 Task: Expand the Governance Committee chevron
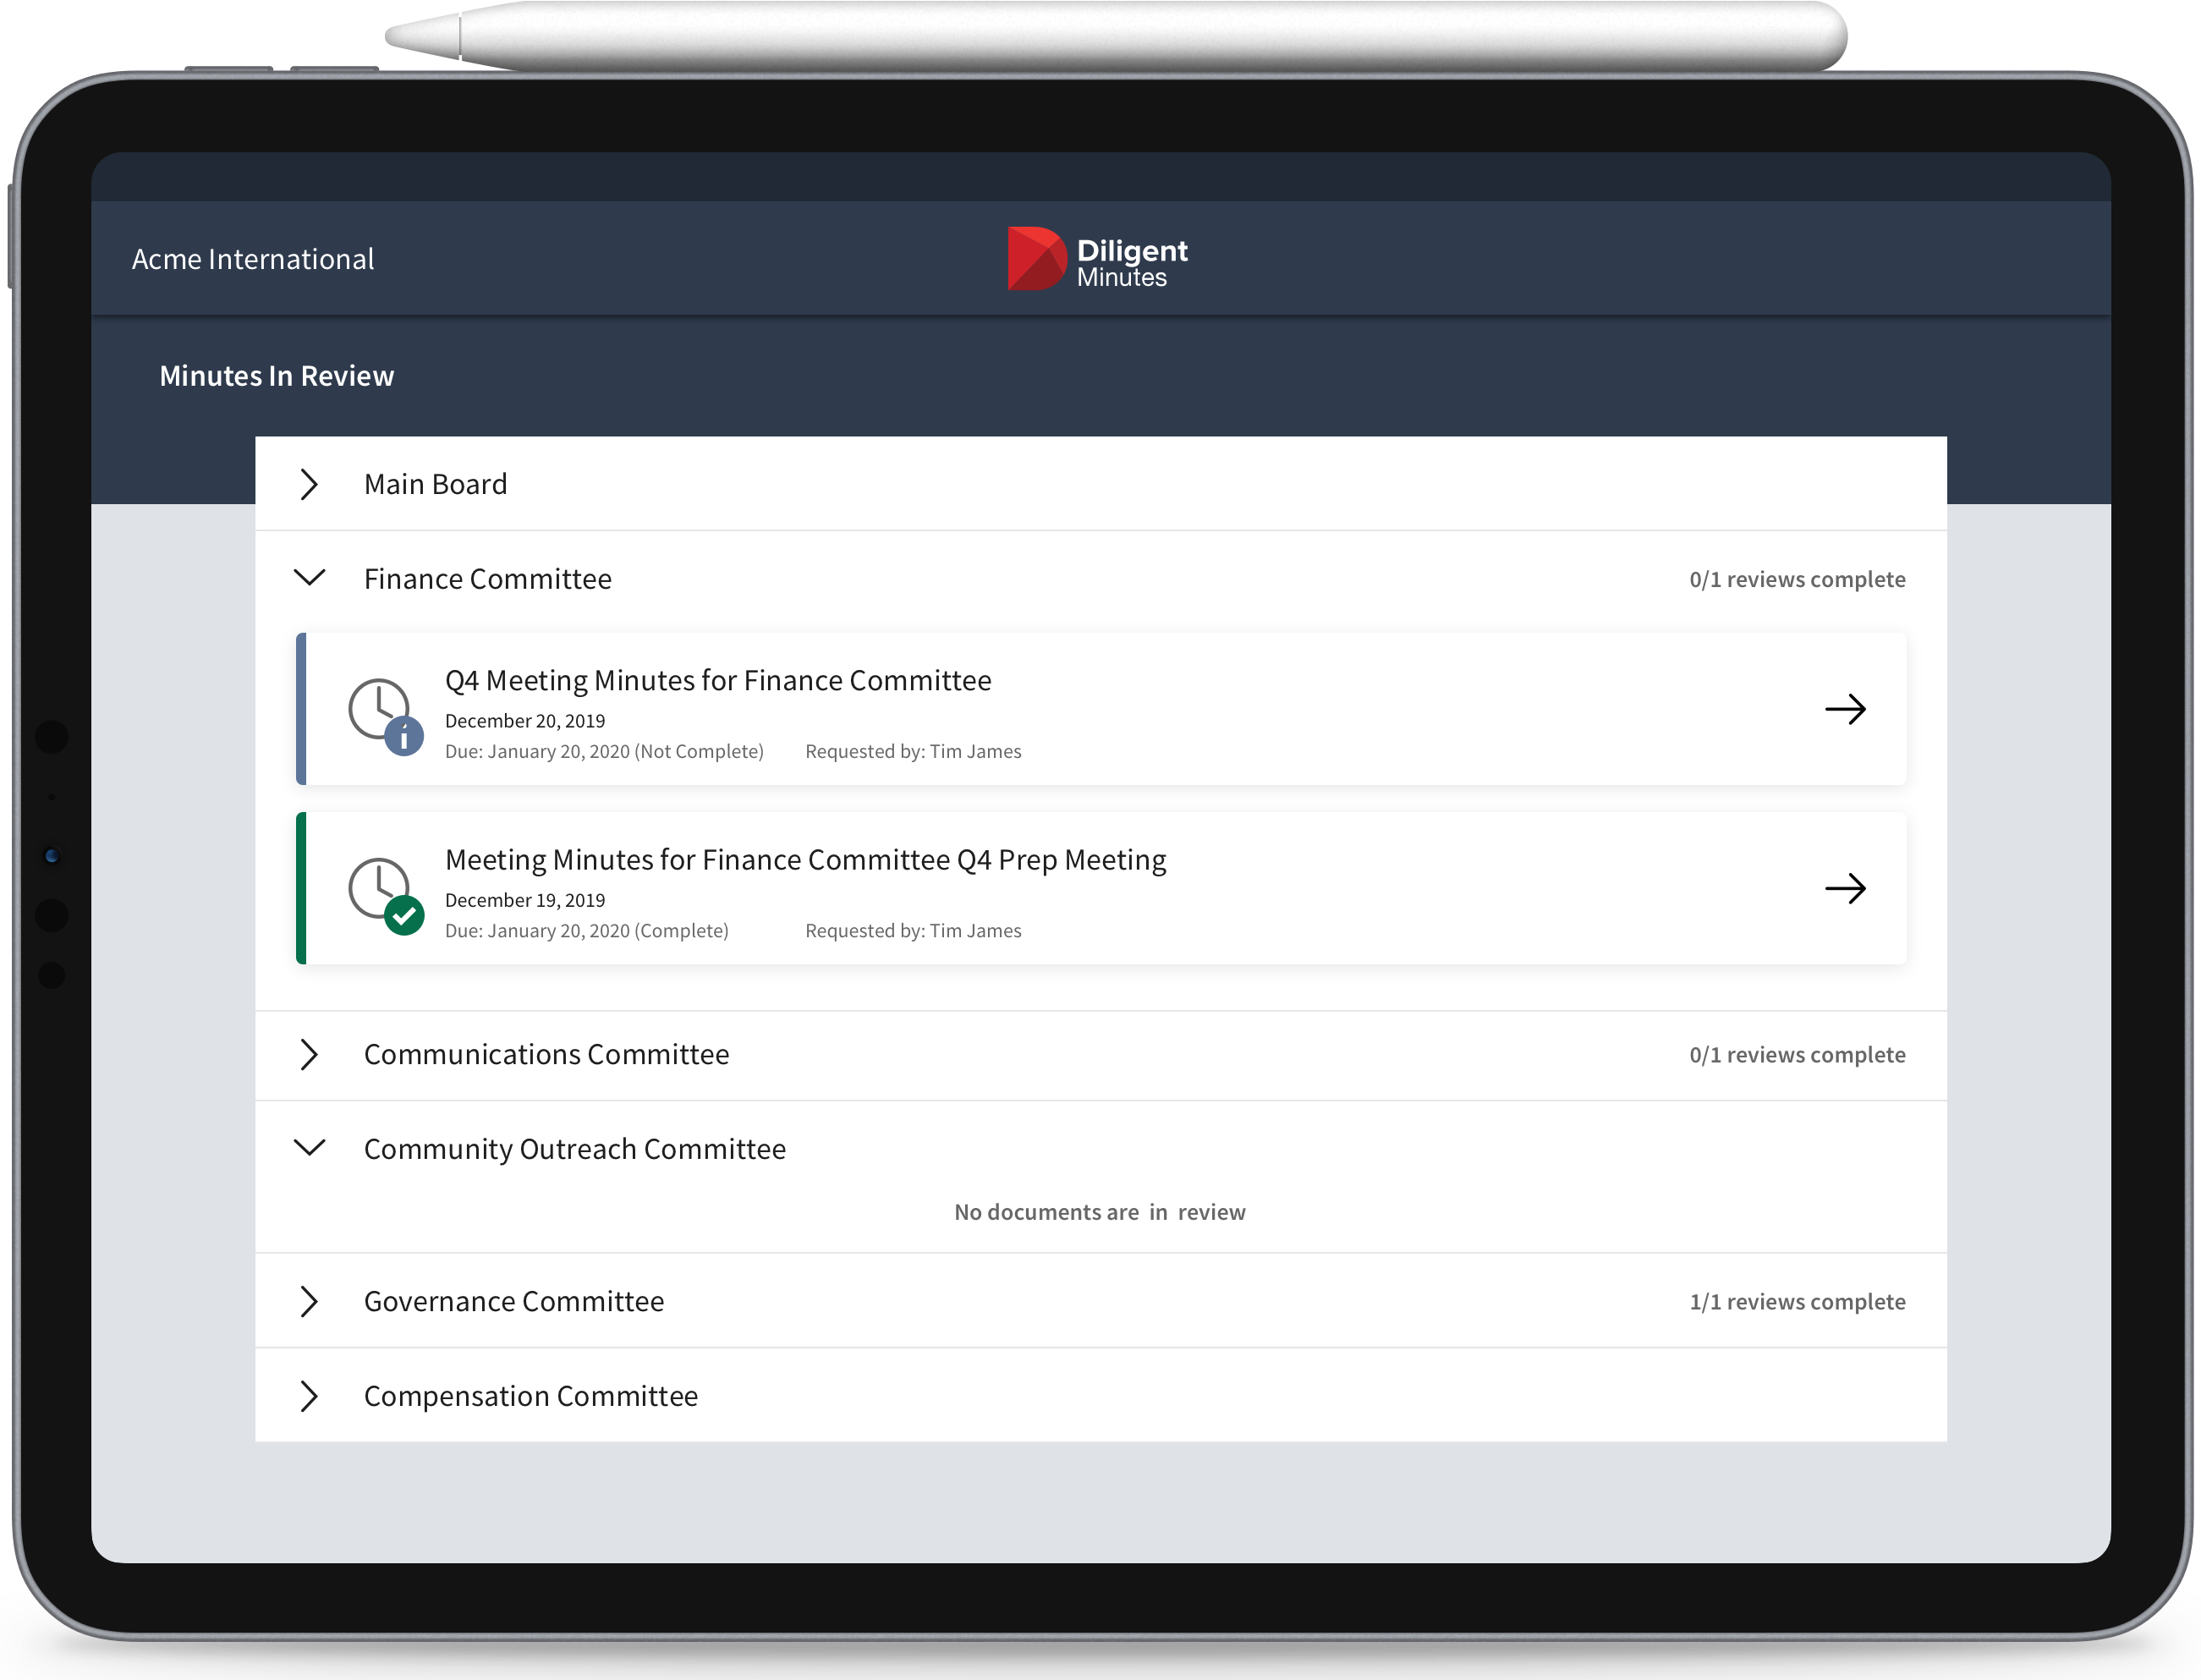309,1301
